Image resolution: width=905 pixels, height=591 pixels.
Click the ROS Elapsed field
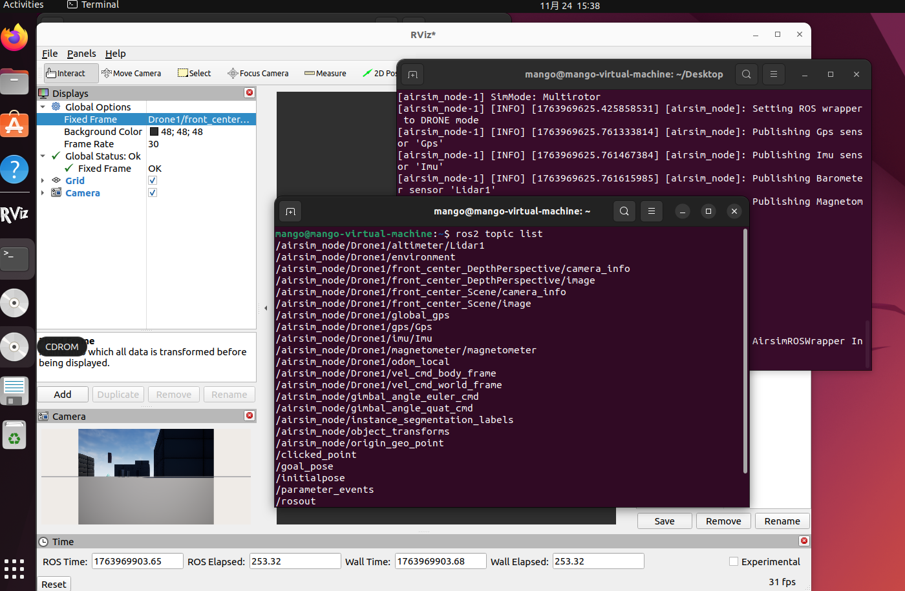pyautogui.click(x=295, y=561)
